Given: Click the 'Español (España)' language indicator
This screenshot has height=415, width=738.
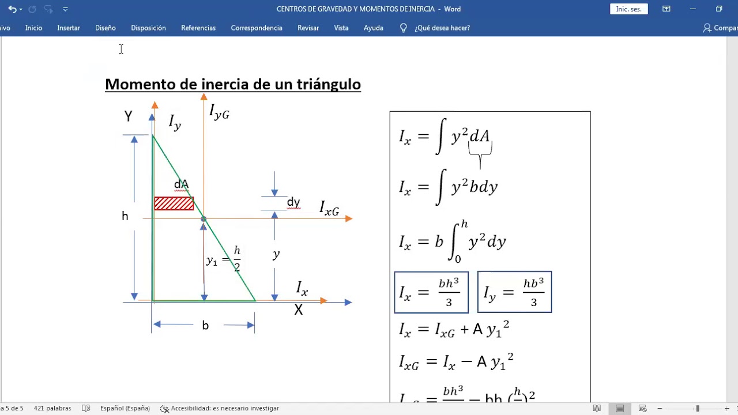Looking at the screenshot, I should (125, 408).
